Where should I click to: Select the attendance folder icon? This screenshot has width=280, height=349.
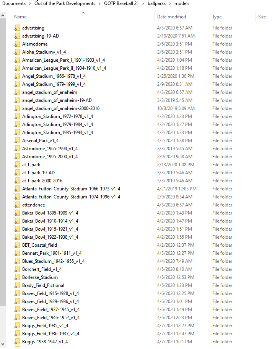click(17, 205)
